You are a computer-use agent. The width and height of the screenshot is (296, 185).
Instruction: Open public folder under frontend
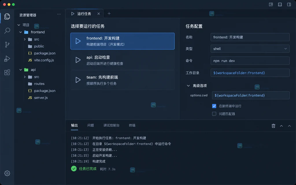(39, 46)
